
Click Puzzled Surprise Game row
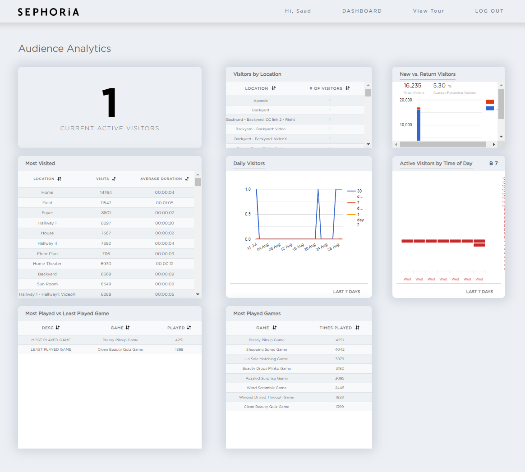[x=299, y=378]
